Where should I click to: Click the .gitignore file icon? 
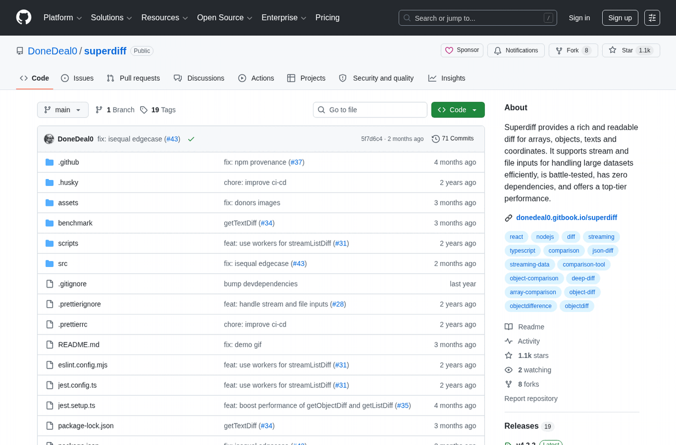[50, 284]
